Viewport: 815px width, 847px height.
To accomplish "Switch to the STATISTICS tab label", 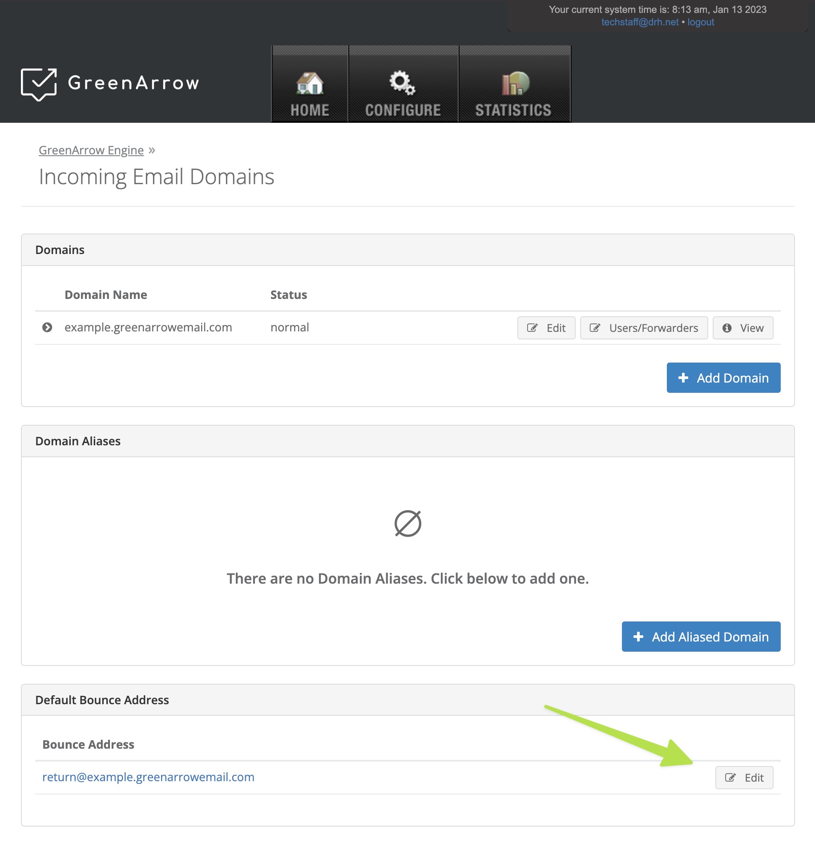I will [x=513, y=110].
